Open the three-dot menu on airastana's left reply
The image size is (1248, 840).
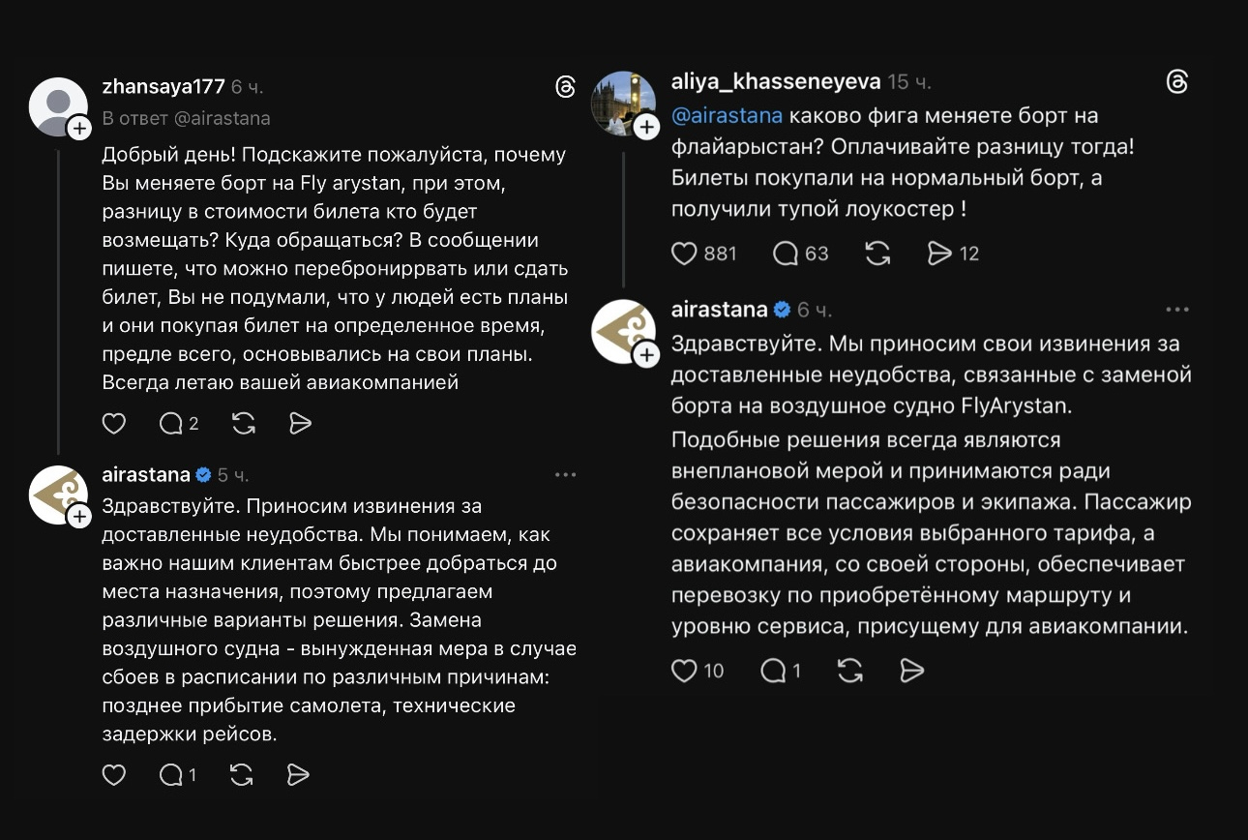coord(566,473)
